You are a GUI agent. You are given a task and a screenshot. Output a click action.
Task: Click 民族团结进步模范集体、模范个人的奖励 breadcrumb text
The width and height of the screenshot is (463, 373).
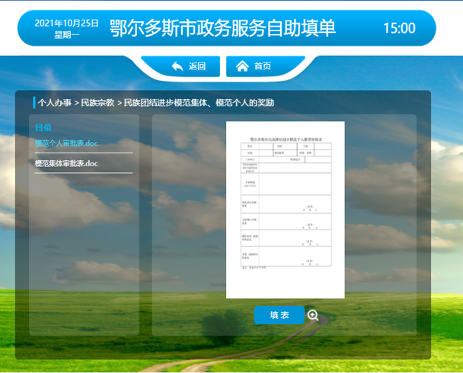click(199, 103)
